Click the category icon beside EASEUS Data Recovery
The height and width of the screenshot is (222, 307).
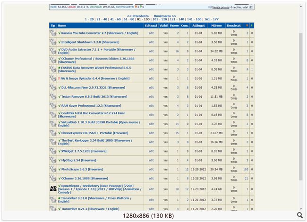click(x=53, y=69)
